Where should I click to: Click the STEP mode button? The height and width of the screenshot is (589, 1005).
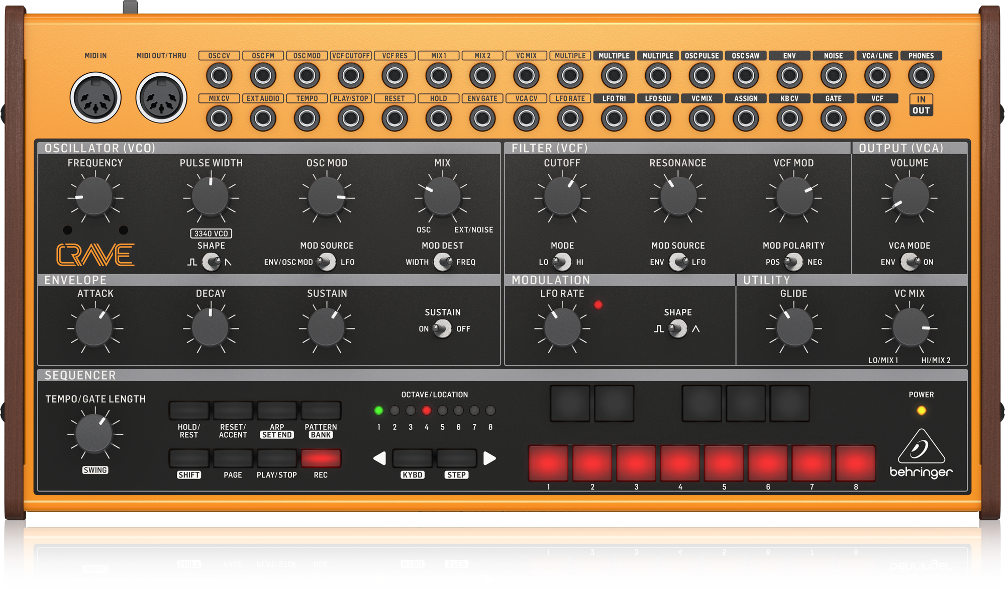click(456, 458)
